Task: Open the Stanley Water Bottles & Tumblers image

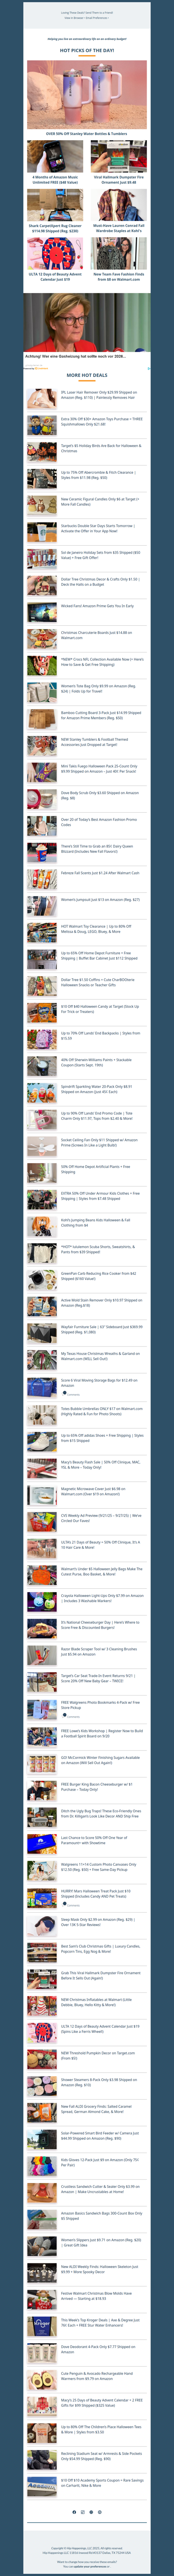Action: (x=87, y=93)
